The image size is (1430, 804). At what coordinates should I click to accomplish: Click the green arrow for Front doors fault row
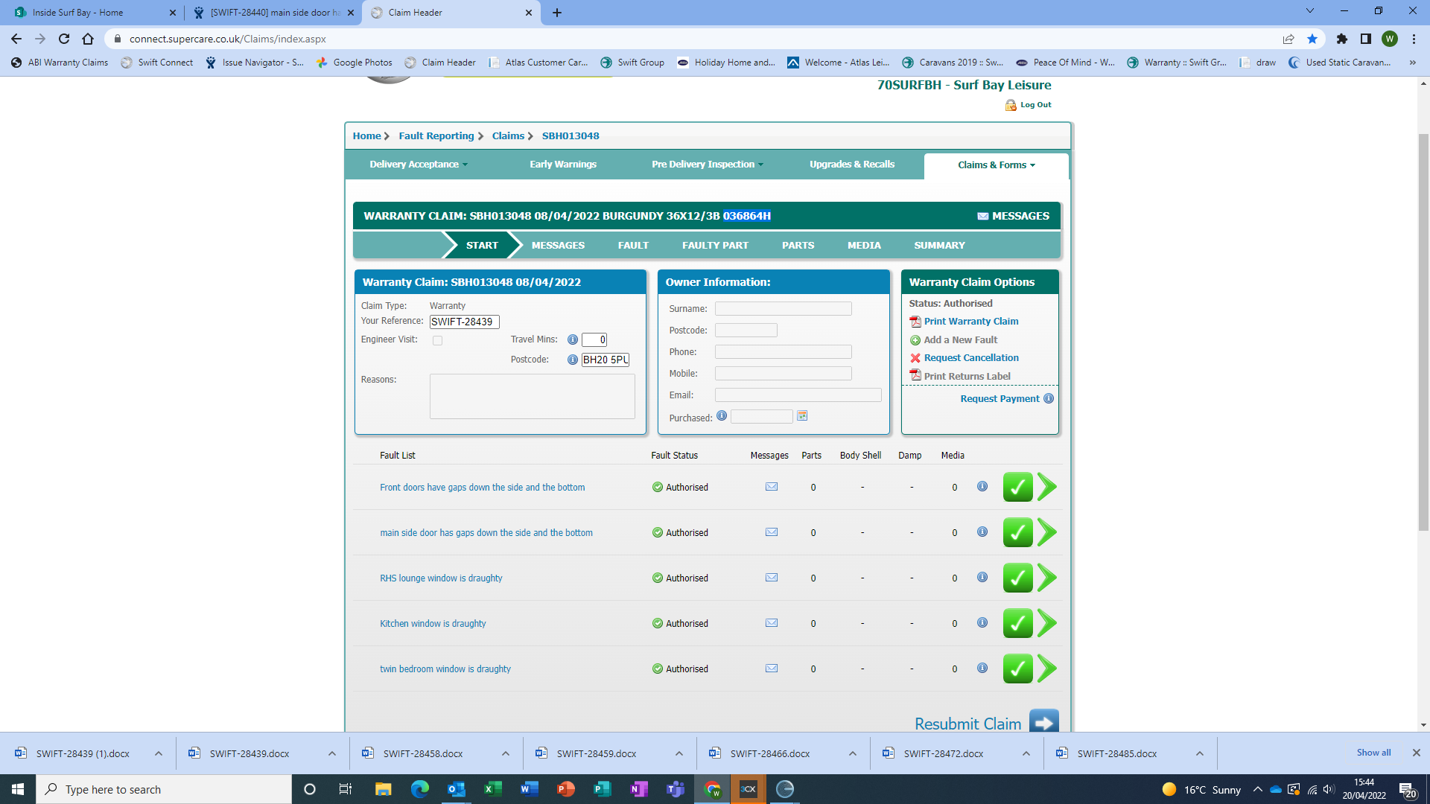(1047, 487)
